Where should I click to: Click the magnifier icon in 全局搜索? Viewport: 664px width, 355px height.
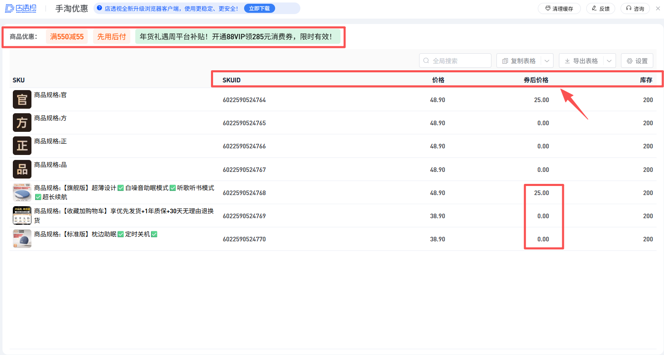[x=426, y=61]
